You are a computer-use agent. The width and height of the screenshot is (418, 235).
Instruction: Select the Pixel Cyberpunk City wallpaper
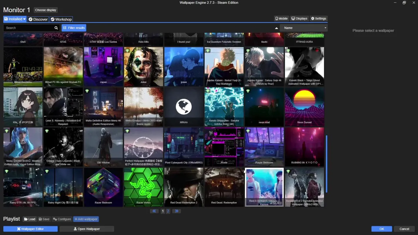[184, 147]
